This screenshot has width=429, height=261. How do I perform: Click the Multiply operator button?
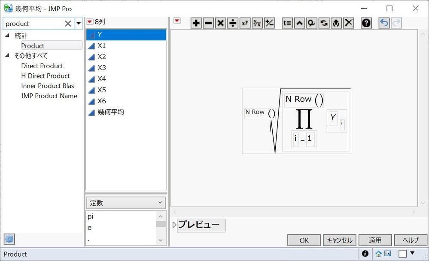point(221,23)
